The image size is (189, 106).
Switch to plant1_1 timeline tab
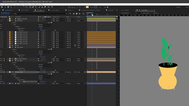70,10
